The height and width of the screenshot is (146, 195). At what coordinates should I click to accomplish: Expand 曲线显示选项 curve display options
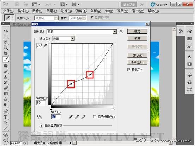point(41,126)
